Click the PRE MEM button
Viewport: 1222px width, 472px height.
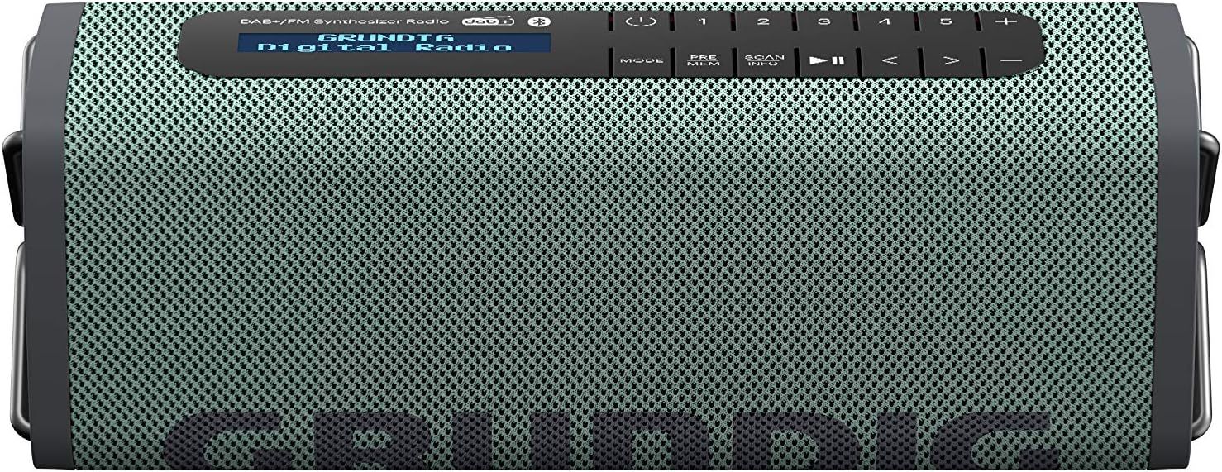coord(703,60)
